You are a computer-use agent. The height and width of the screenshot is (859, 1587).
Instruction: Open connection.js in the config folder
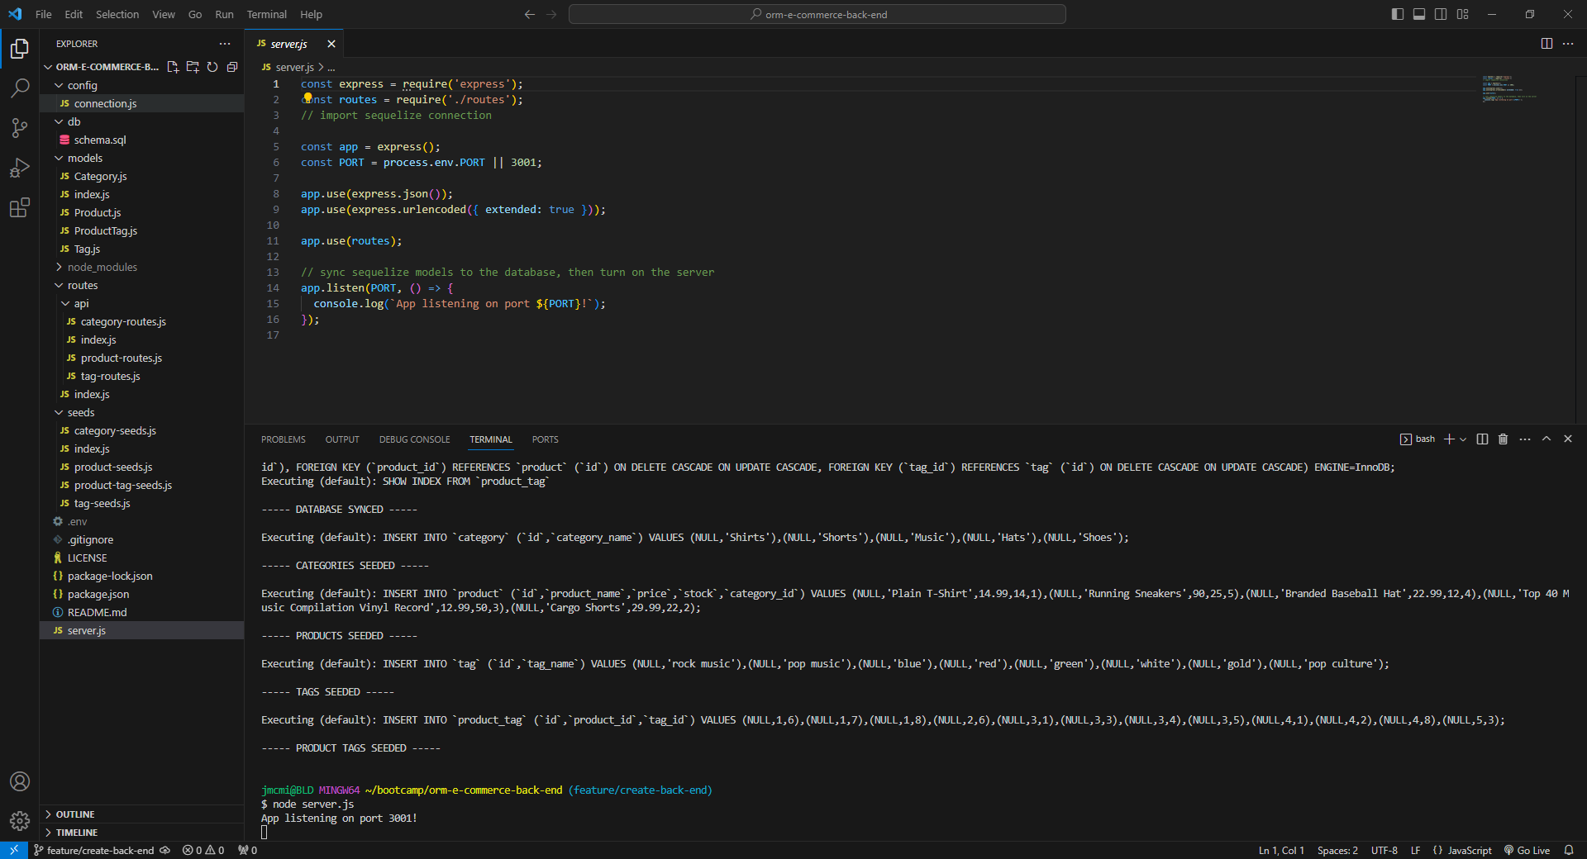coord(141,103)
